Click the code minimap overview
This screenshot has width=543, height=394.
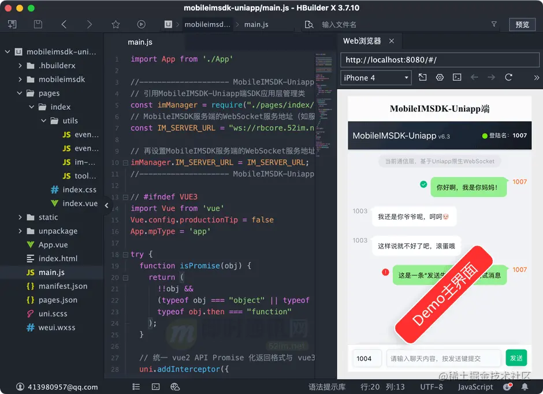[325, 104]
